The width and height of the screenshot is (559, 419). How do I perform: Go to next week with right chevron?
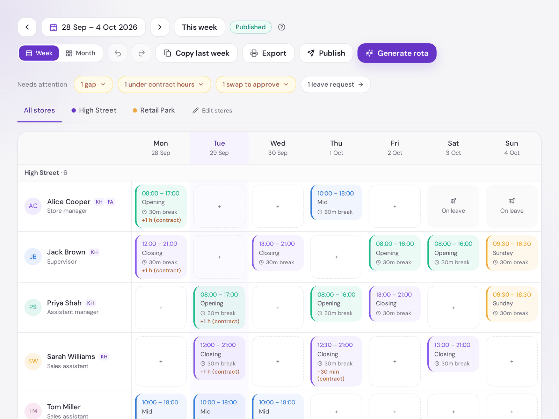click(x=160, y=27)
